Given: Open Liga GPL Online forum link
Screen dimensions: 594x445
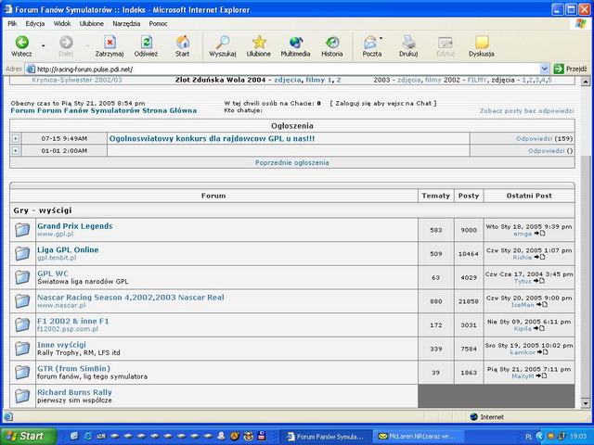Looking at the screenshot, I should pyautogui.click(x=68, y=249).
